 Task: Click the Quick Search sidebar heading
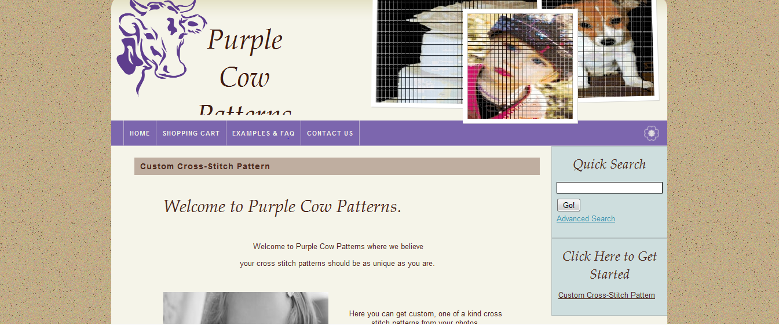click(x=609, y=165)
